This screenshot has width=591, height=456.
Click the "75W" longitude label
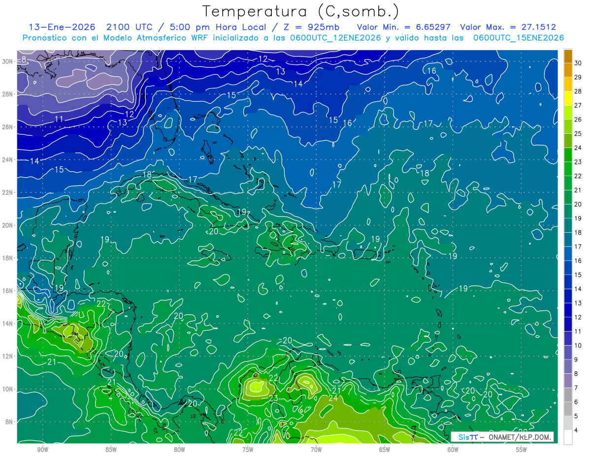point(248,450)
